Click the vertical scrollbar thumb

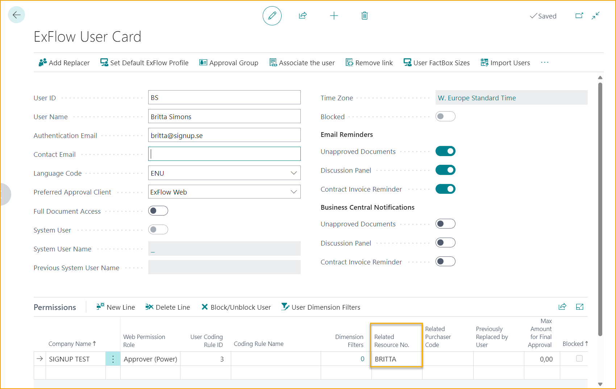[600, 209]
